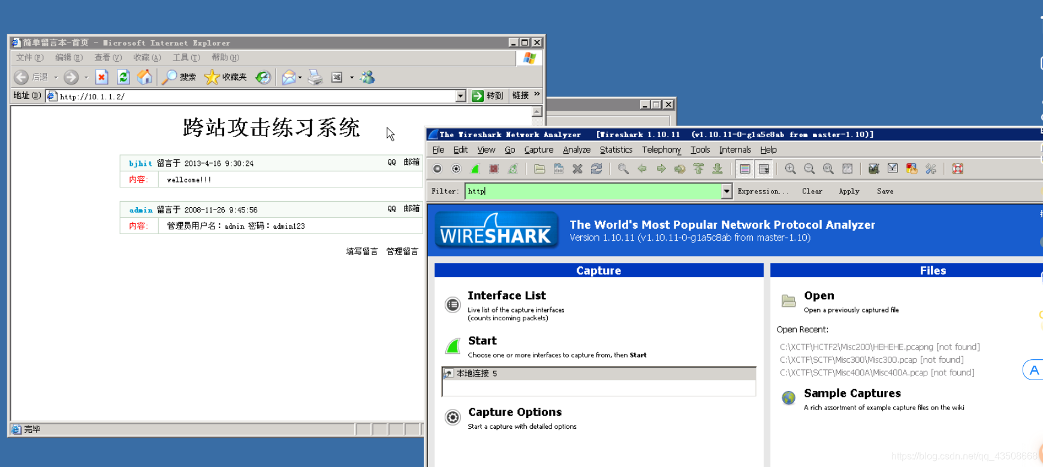1043x467 pixels.
Task: Jump to last packet toolbar icon
Action: 718,169
